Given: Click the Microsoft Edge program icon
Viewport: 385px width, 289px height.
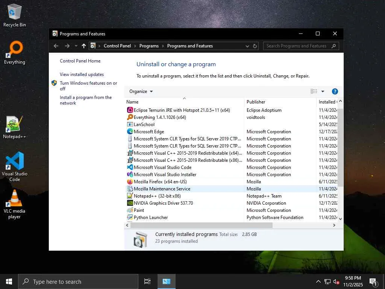Looking at the screenshot, I should pyautogui.click(x=130, y=131).
